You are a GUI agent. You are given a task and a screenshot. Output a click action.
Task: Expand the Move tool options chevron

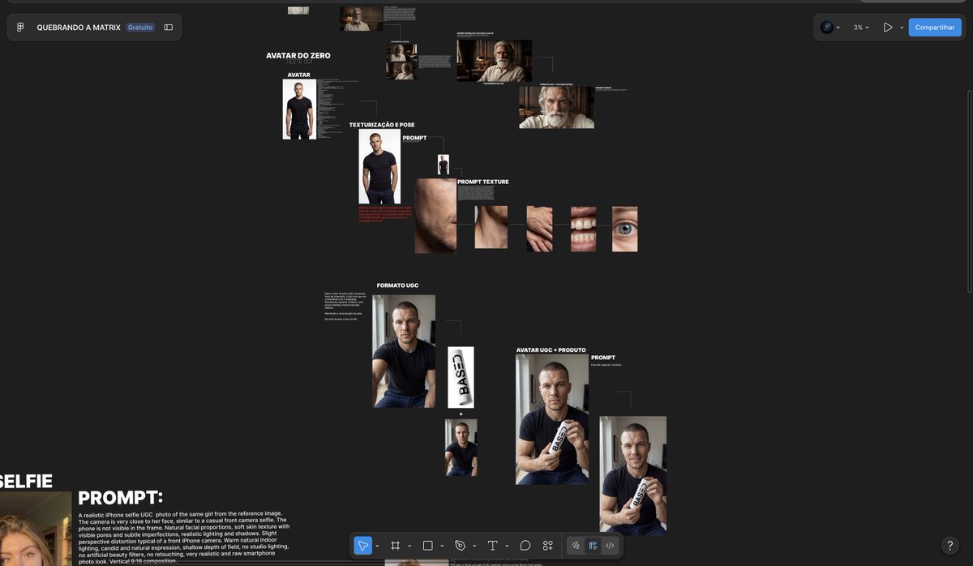(x=377, y=546)
